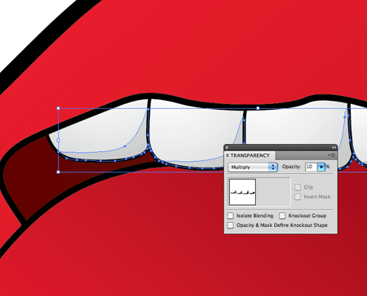This screenshot has width=367, height=296.
Task: Toggle the Clip checkbox
Action: (298, 187)
